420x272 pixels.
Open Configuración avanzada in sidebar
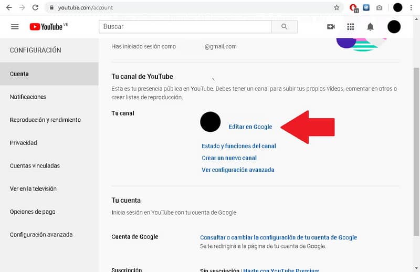pyautogui.click(x=49, y=235)
